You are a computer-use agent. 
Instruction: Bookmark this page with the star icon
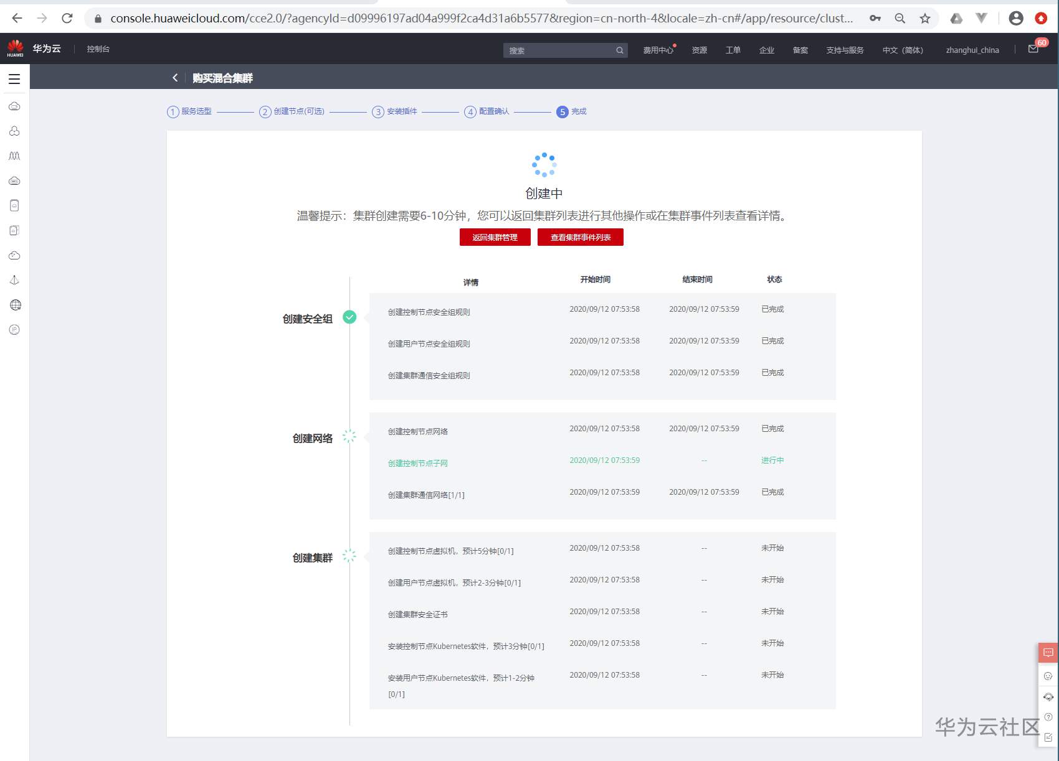coord(925,18)
